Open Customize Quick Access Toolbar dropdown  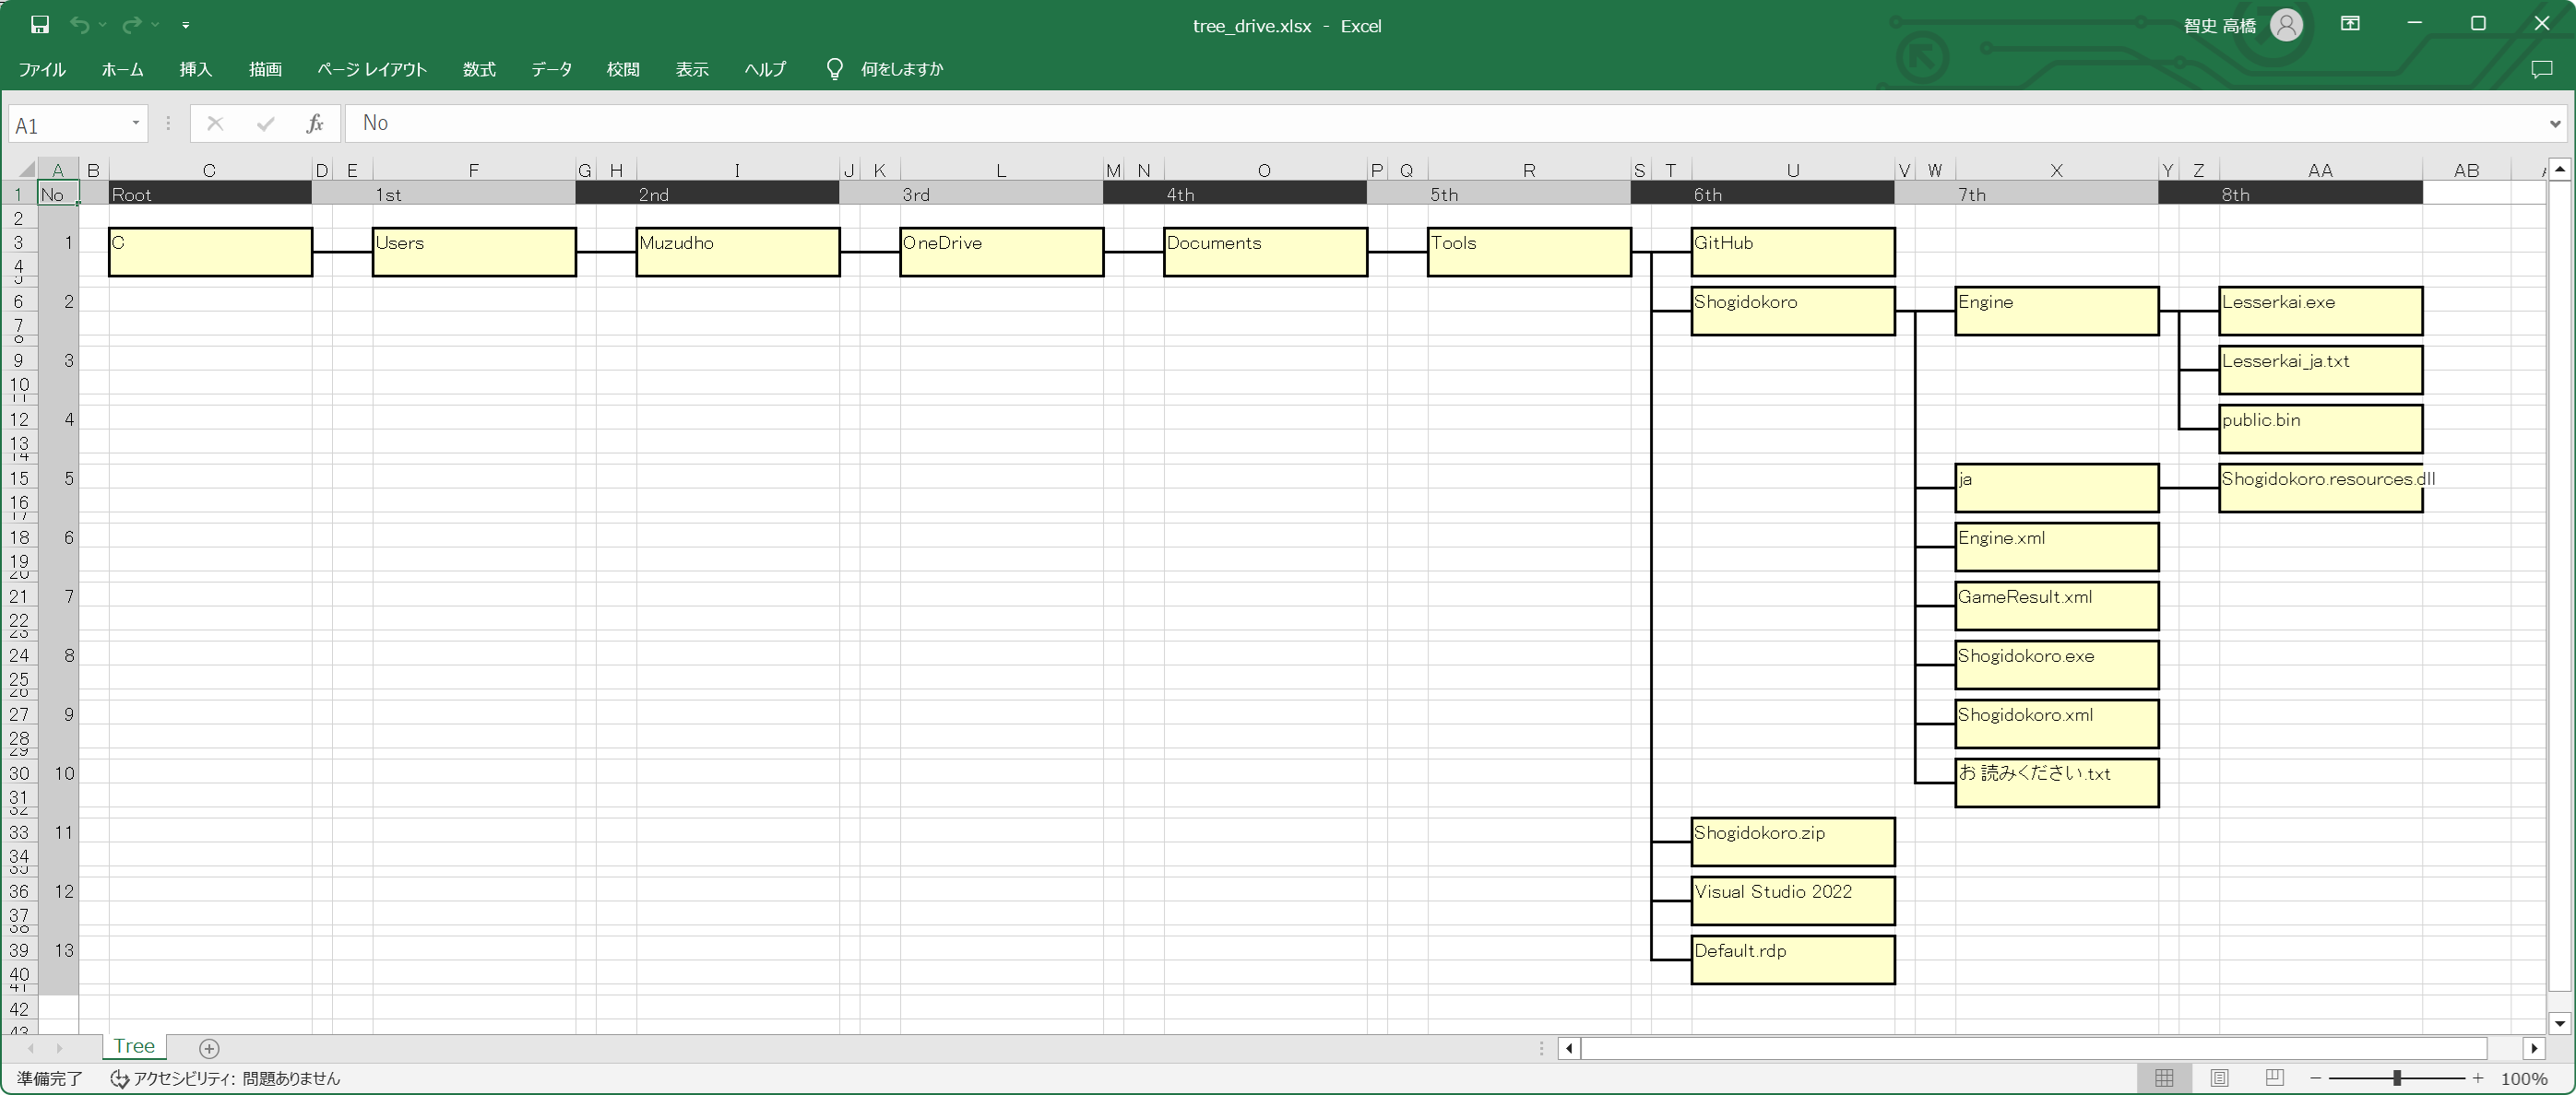185,25
